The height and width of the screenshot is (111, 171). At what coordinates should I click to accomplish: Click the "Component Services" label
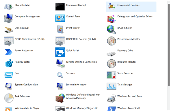point(128,5)
